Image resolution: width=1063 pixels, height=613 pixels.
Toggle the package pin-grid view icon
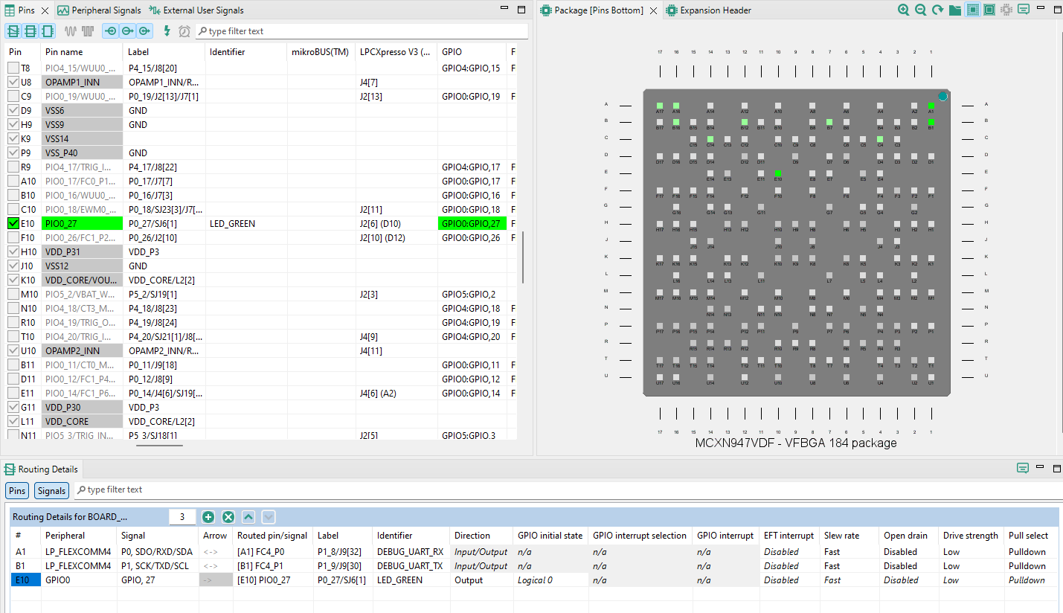coord(973,10)
